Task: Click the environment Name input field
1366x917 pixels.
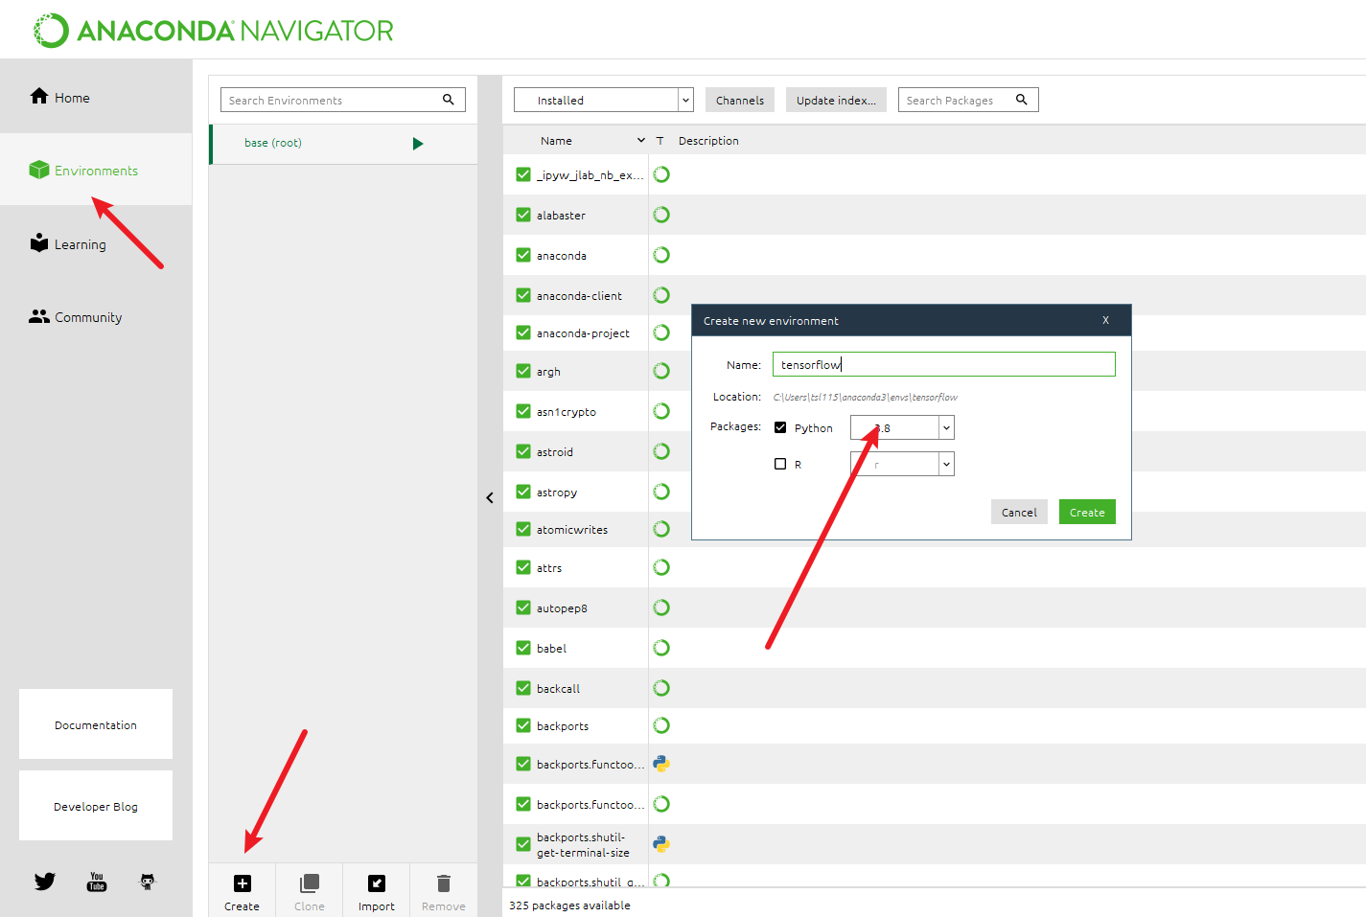Action: pos(944,364)
